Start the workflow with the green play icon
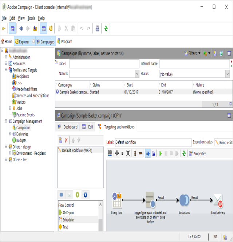233x242 pixels. click(160, 153)
